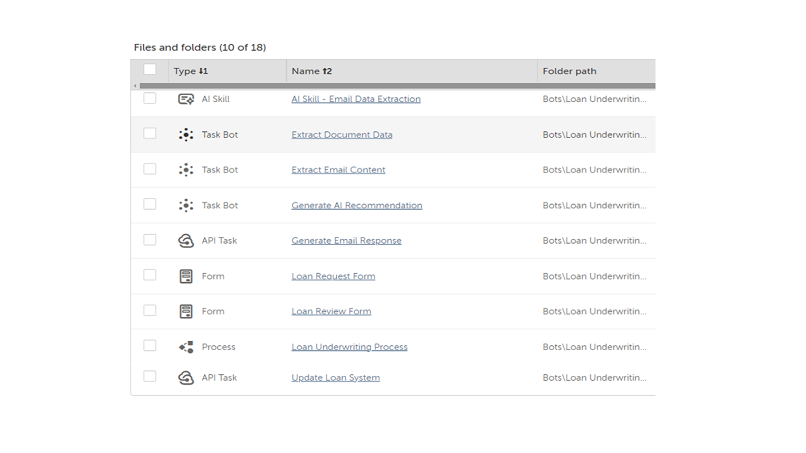Image resolution: width=806 pixels, height=453 pixels.
Task: Toggle the select-all checkbox in the table header
Action: (150, 70)
